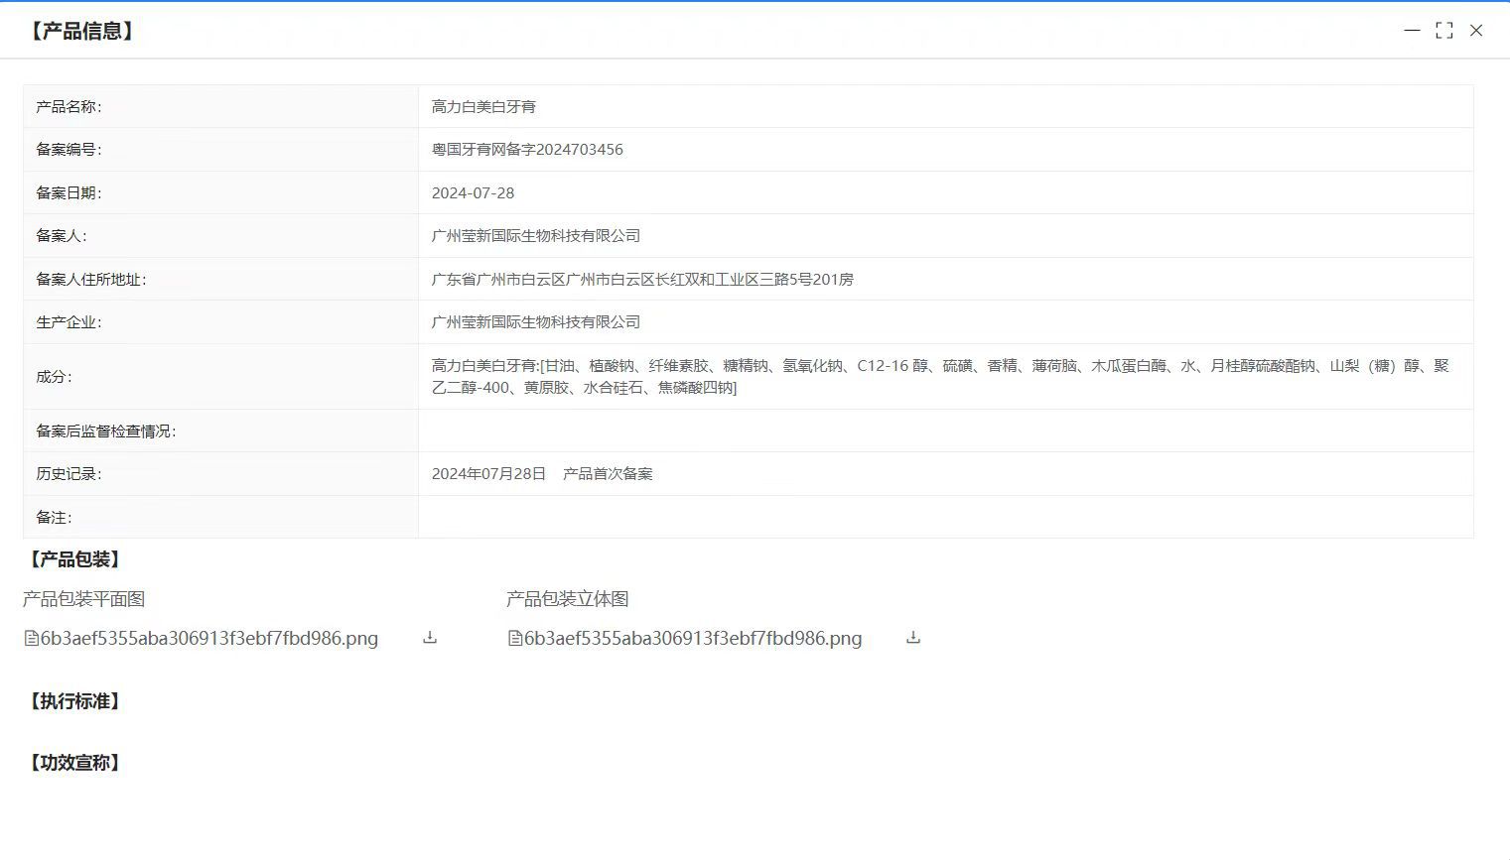
Task: Click the 生产企业 company name value
Action: [x=536, y=322]
